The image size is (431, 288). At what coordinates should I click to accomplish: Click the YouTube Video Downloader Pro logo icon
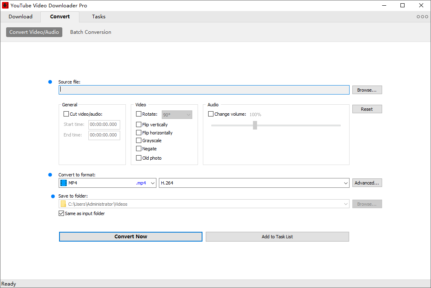pos(6,5)
